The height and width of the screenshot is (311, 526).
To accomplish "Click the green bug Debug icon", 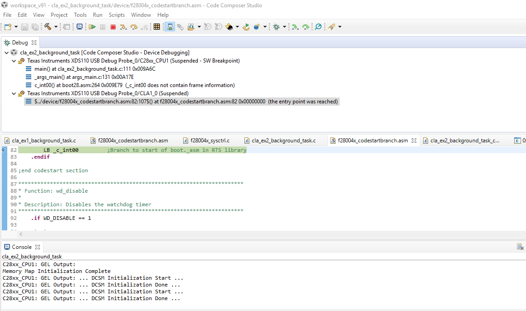I will coord(276,27).
